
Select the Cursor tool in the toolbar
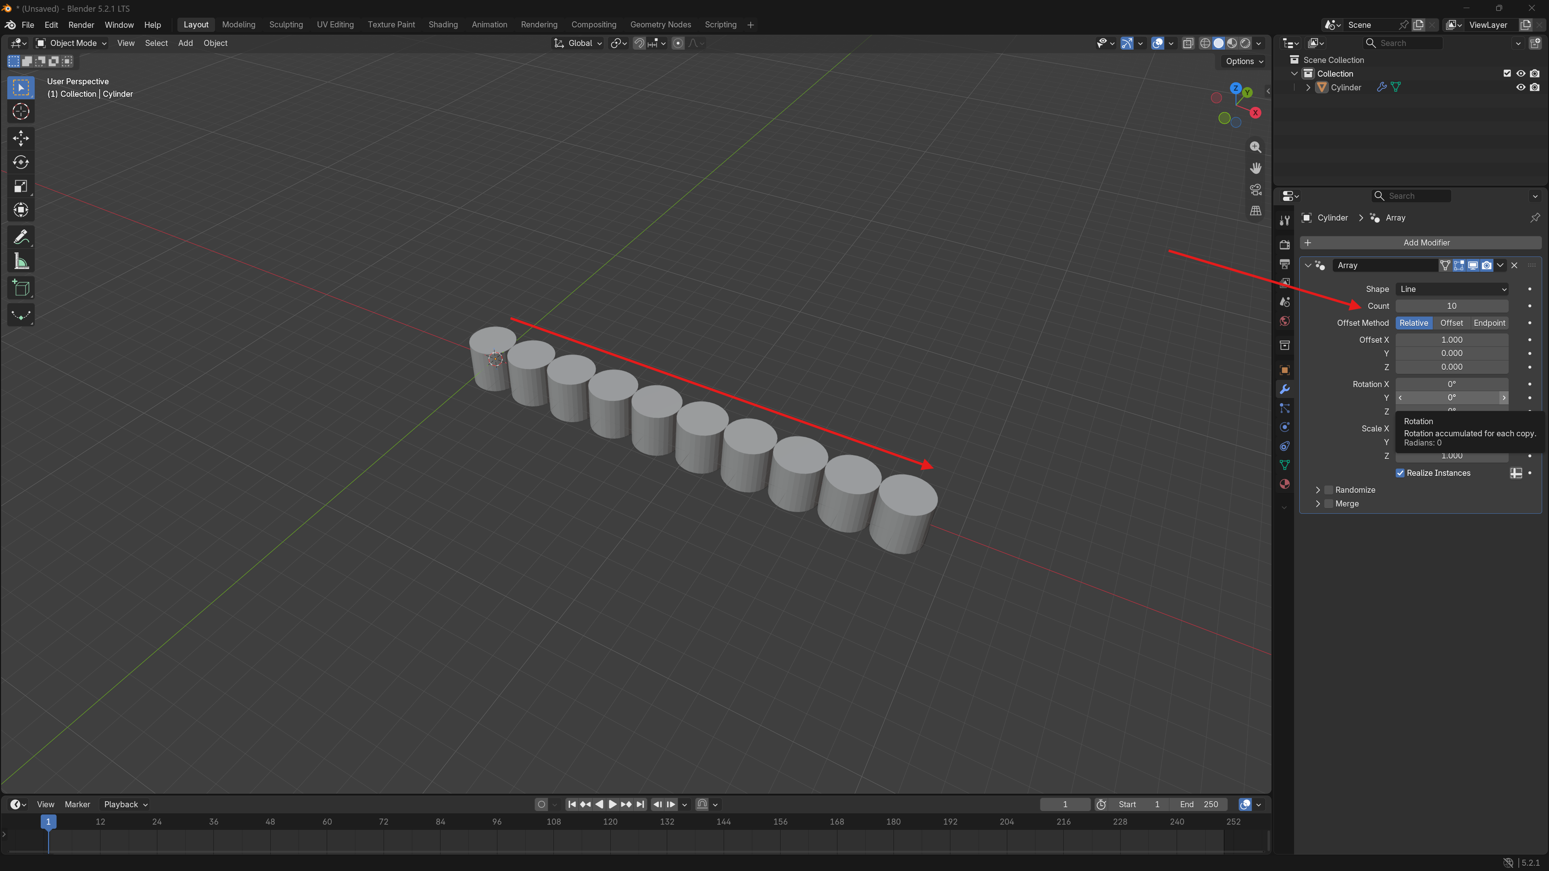[21, 112]
